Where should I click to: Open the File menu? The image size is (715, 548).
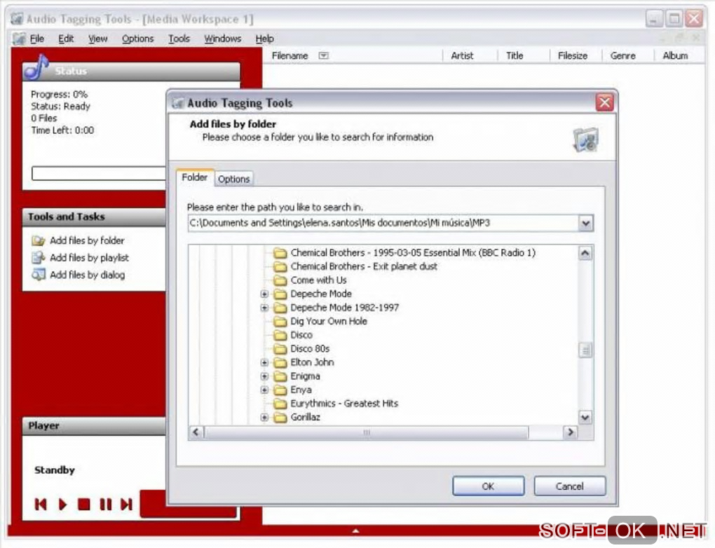37,39
